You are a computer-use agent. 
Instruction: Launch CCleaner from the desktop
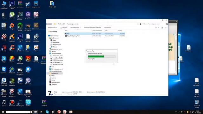coord(12,48)
